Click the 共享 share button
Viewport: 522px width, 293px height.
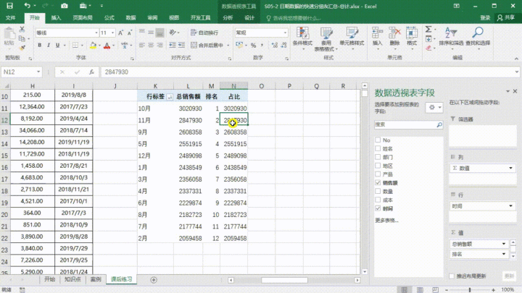tap(506, 17)
